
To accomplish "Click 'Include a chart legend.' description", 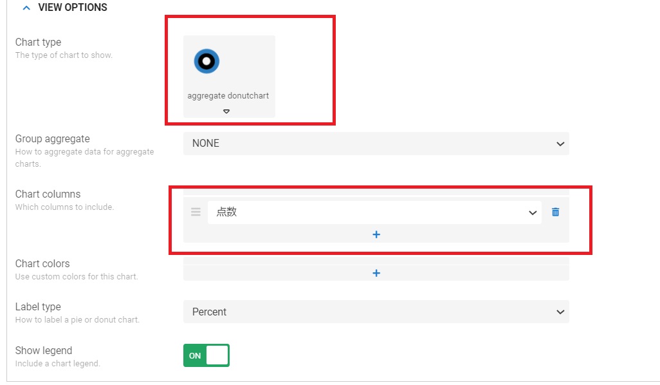I will 58,364.
